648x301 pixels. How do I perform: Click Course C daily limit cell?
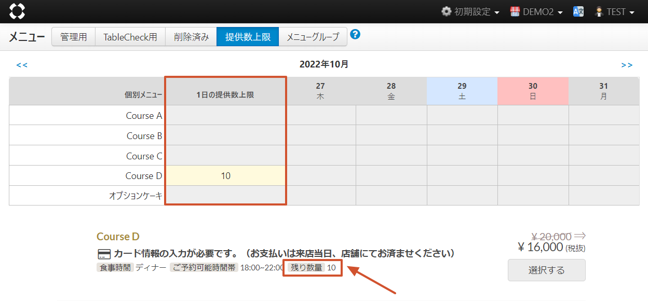pos(225,156)
